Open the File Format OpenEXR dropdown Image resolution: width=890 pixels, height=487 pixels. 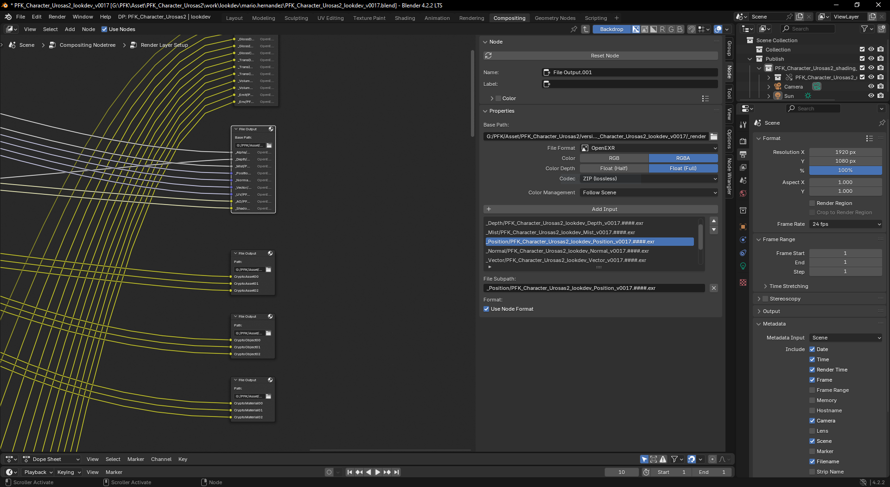649,148
